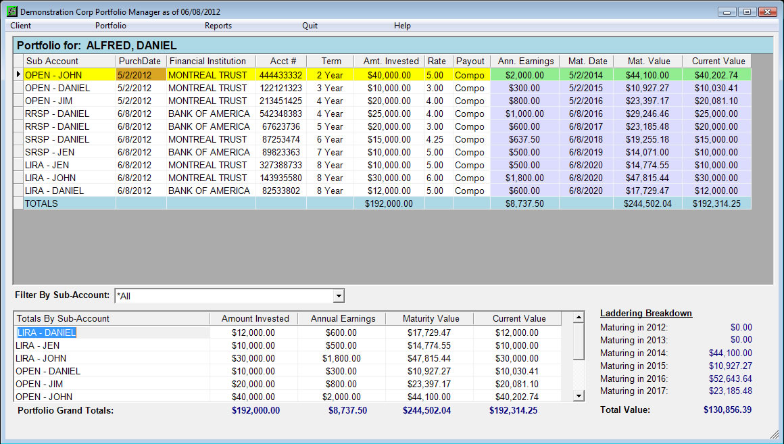Click the Term column header
Viewport: 784px width, 444px height.
(x=330, y=61)
